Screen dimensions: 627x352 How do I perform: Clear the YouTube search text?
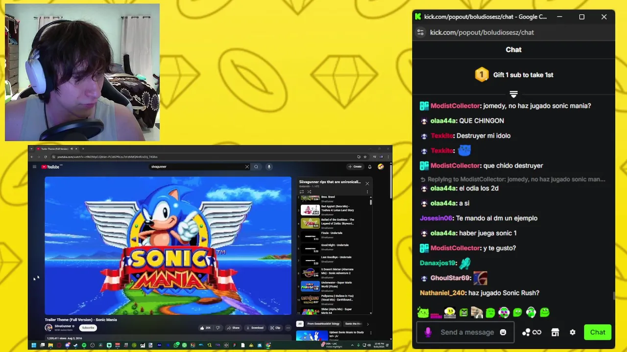(x=247, y=167)
